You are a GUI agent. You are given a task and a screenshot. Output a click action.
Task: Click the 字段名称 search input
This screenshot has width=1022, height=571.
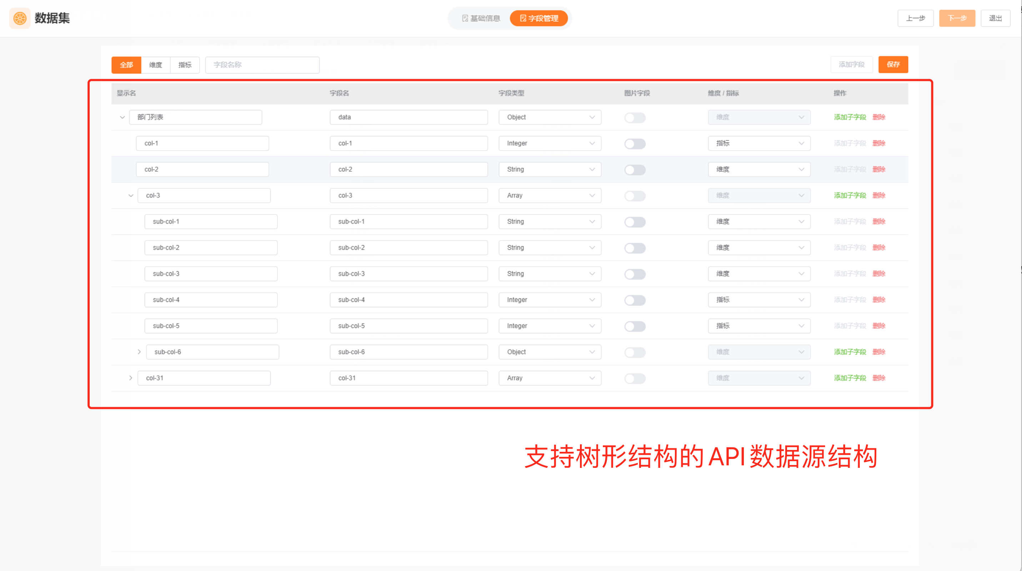point(262,65)
